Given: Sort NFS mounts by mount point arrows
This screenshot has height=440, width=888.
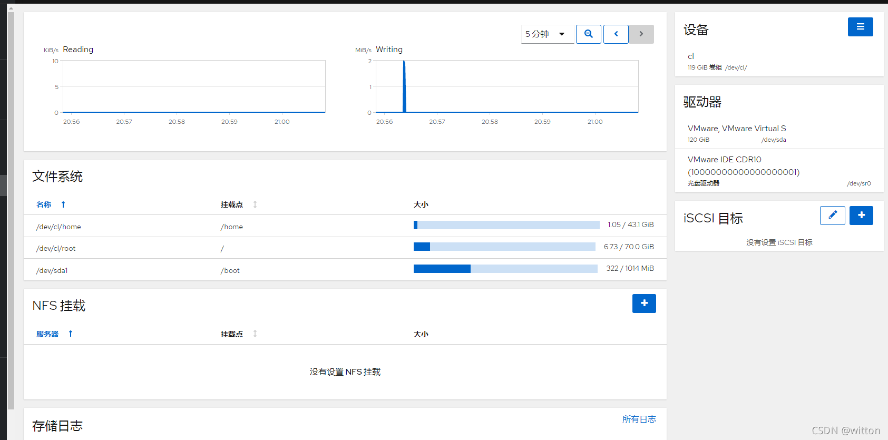Looking at the screenshot, I should 255,334.
